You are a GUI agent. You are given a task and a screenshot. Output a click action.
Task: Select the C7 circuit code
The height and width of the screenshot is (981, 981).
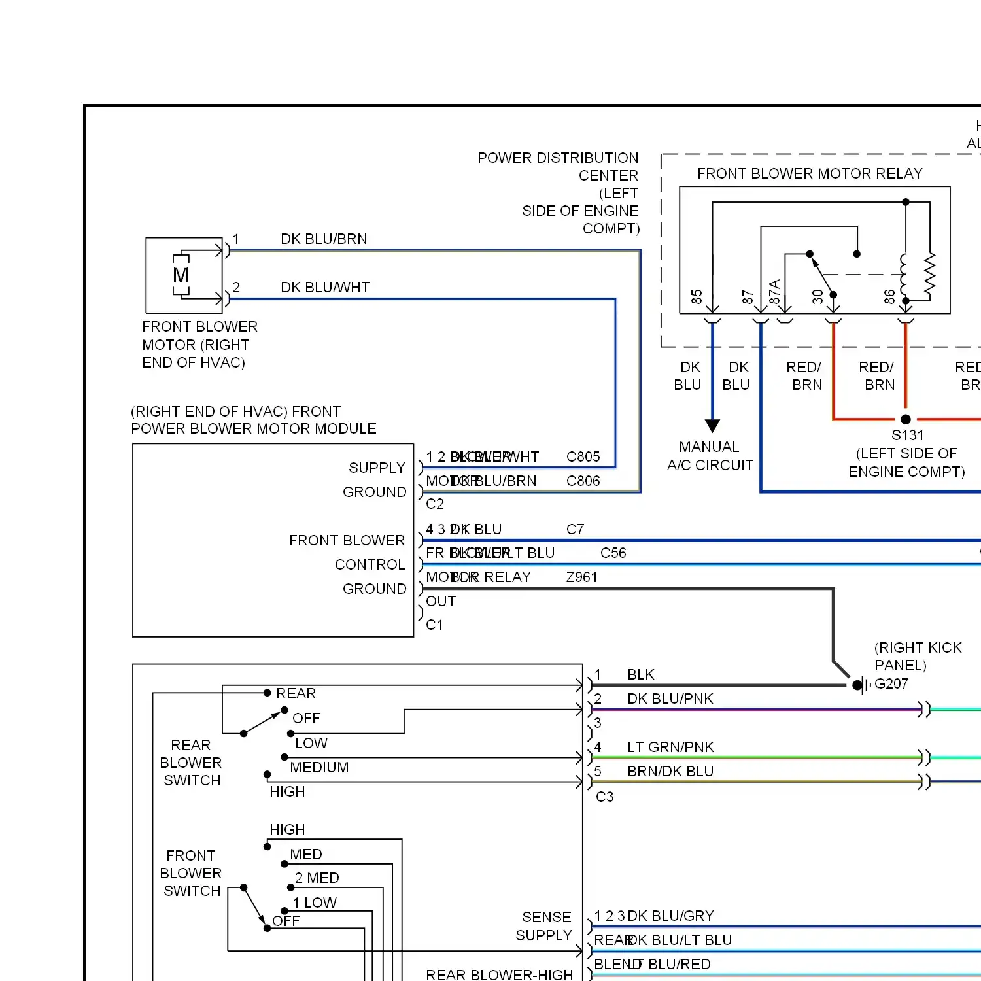pyautogui.click(x=576, y=530)
